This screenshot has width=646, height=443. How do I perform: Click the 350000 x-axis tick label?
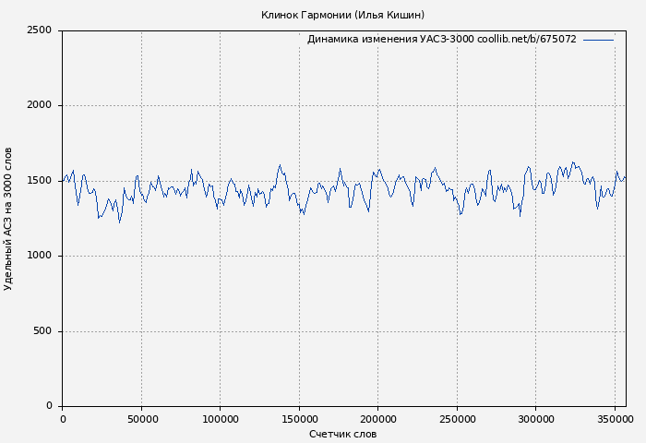(x=615, y=419)
